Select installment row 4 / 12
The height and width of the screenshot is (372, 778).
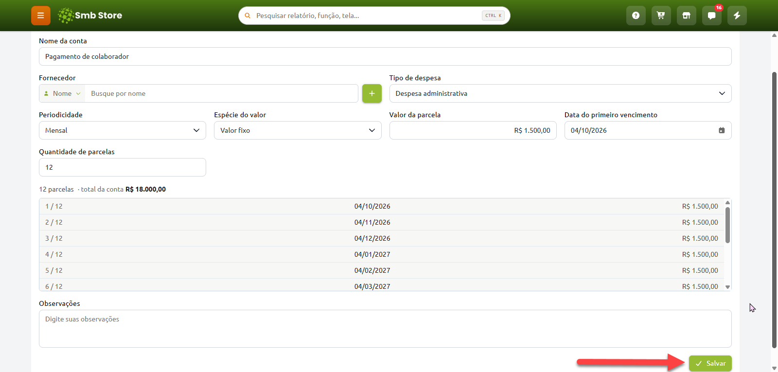[382, 254]
